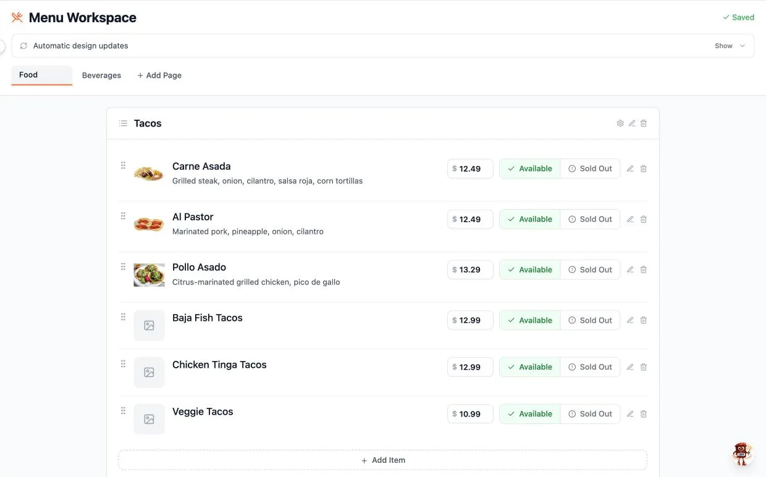Set Veggie Tacos to Available

530,414
